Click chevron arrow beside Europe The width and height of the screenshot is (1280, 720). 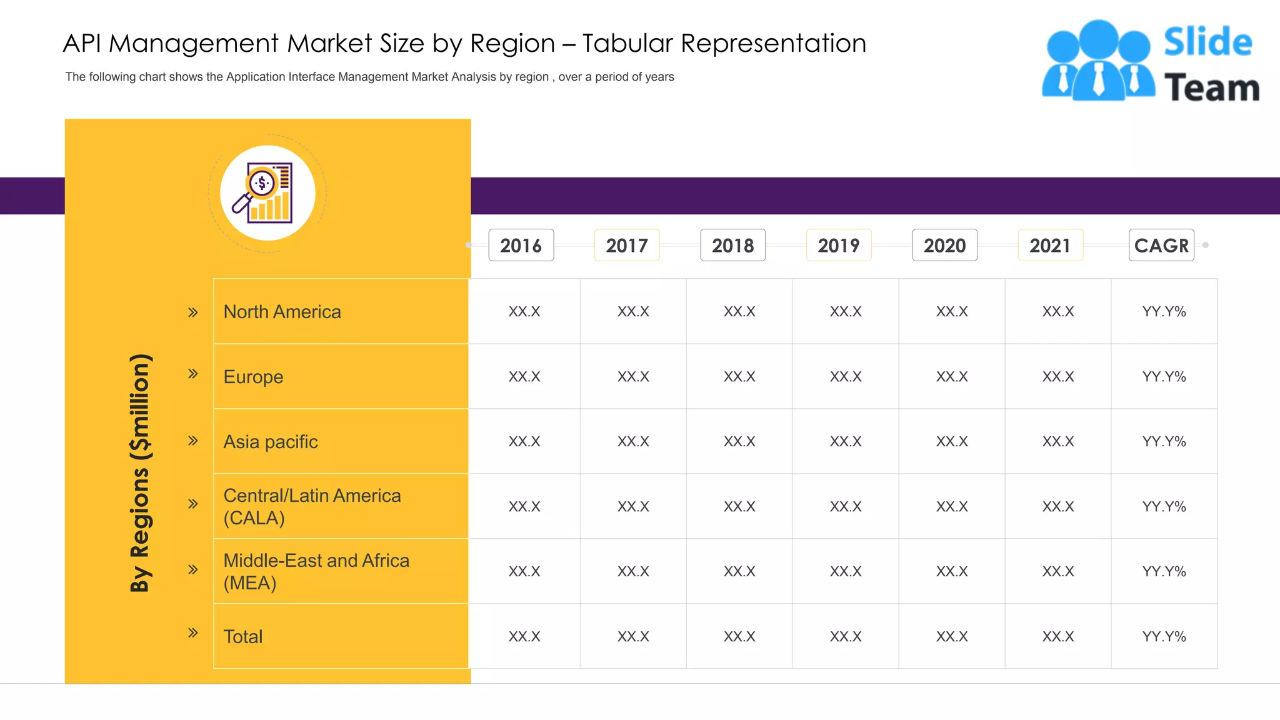pyautogui.click(x=193, y=373)
